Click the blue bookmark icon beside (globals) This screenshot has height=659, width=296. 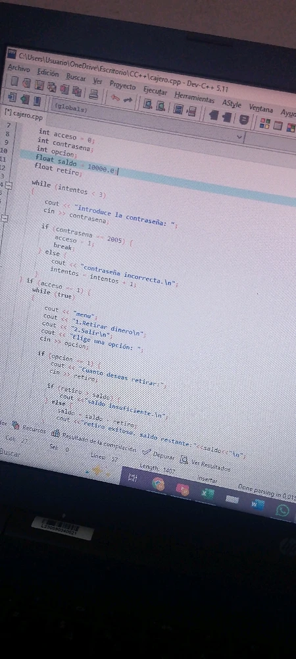(x=37, y=101)
